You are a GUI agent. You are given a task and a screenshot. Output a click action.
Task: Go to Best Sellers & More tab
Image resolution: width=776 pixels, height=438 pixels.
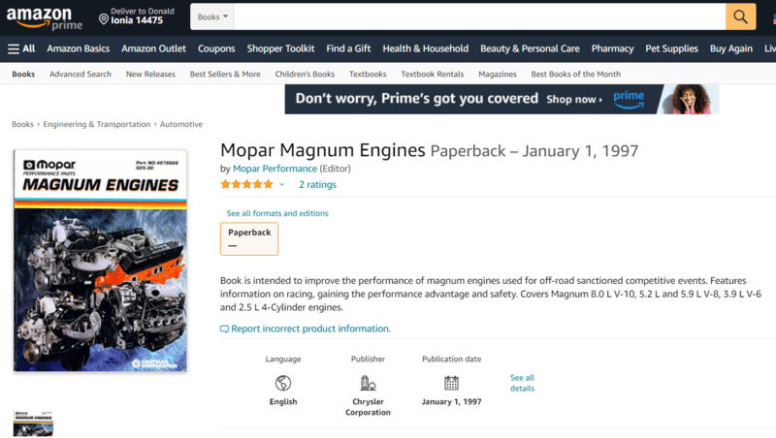225,75
